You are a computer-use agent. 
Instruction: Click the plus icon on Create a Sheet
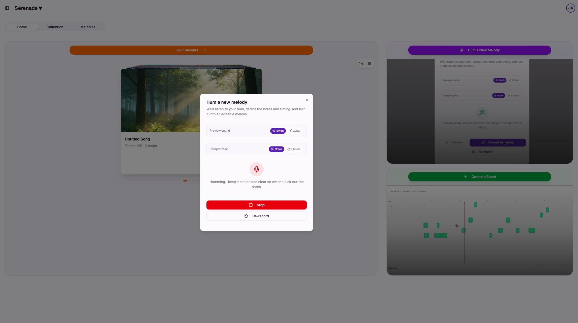465,177
